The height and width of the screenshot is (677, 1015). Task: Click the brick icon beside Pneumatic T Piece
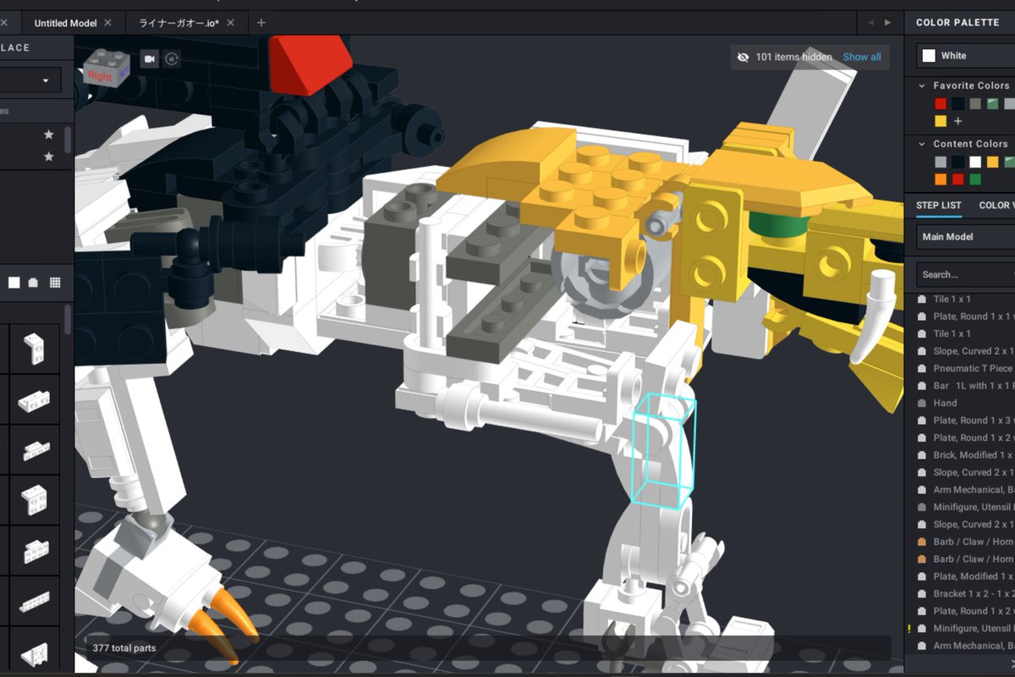click(922, 368)
